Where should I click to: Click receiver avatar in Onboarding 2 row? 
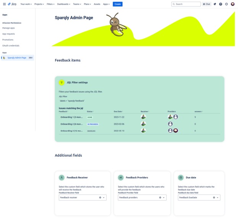[143, 124]
